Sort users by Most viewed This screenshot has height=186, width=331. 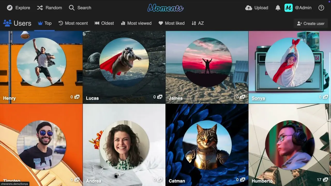tap(136, 23)
